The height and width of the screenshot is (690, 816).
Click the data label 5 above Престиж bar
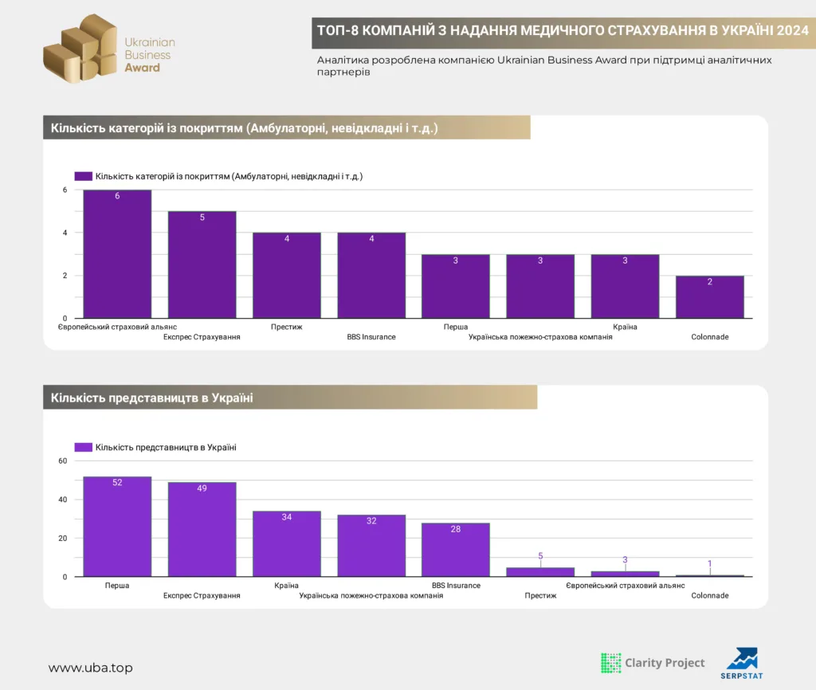(541, 556)
